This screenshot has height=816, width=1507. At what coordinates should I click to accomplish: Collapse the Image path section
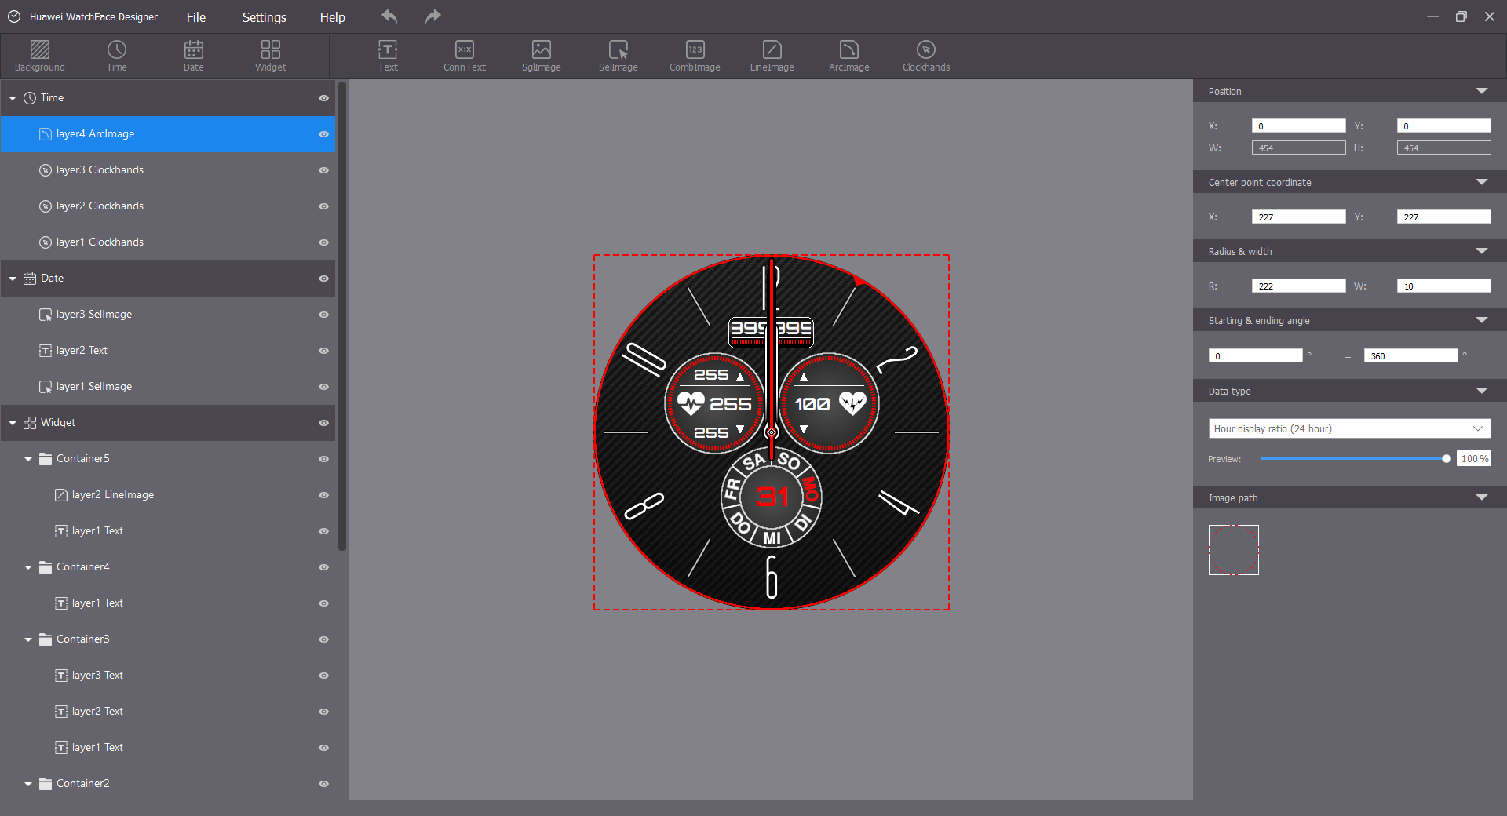[1482, 497]
